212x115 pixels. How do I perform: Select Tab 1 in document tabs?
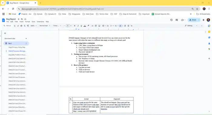tap(16, 43)
